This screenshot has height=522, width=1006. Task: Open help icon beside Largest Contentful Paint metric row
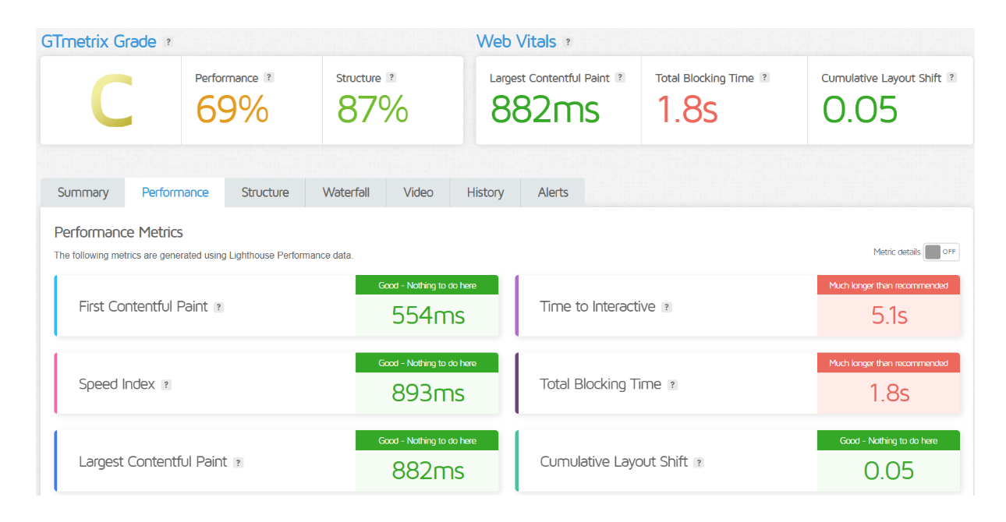coord(239,462)
